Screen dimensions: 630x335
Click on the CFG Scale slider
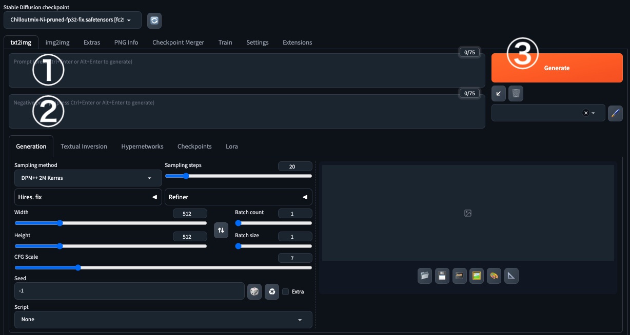tap(163, 267)
